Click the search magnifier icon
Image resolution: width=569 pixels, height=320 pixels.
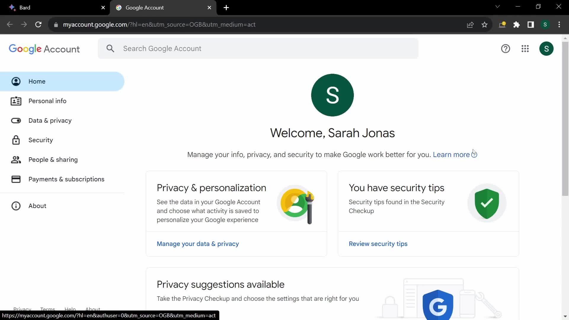(110, 49)
